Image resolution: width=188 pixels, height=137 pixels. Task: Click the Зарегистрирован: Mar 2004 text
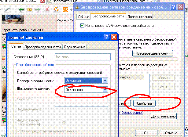pos(23,30)
